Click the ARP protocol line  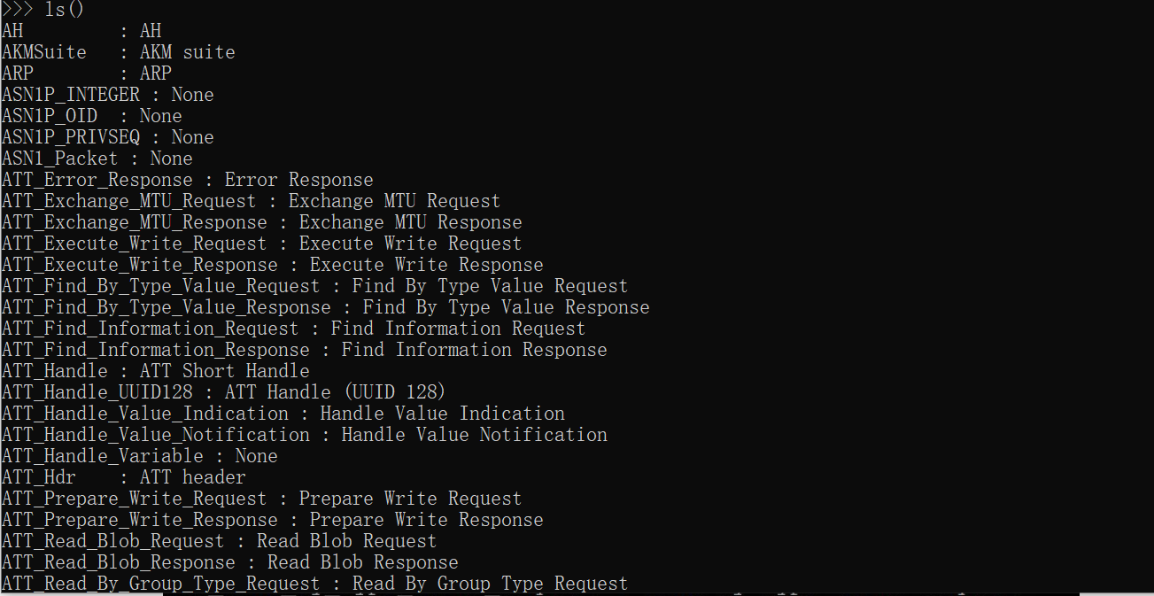point(87,74)
